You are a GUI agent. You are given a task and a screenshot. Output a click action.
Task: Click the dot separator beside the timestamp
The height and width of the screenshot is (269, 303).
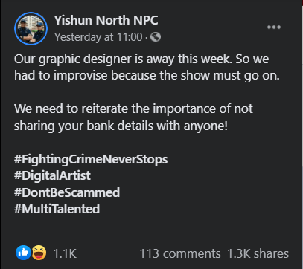[x=147, y=38]
